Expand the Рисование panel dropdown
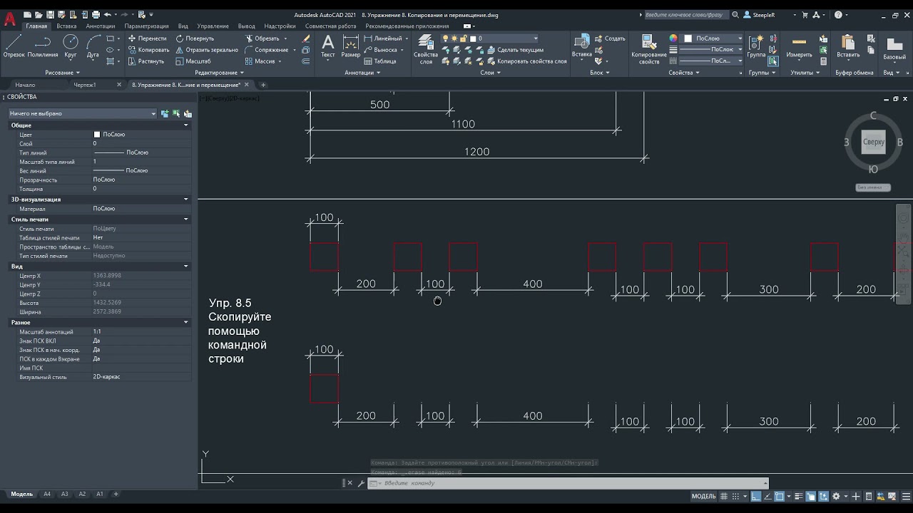Screen dimensions: 913x513 coord(62,73)
